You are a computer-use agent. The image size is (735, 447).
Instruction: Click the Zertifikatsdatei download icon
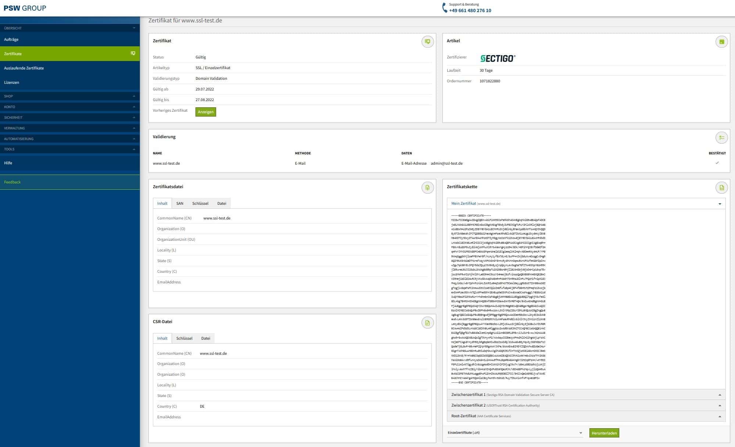tap(427, 187)
